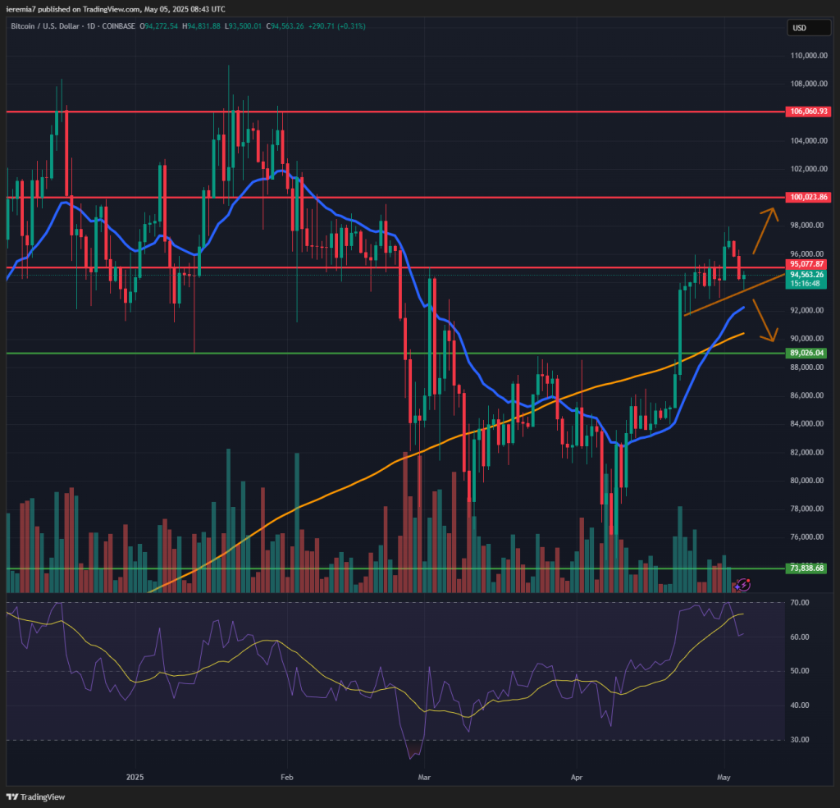Click the 80,000.00 price axis label
The width and height of the screenshot is (840, 808).
(807, 481)
